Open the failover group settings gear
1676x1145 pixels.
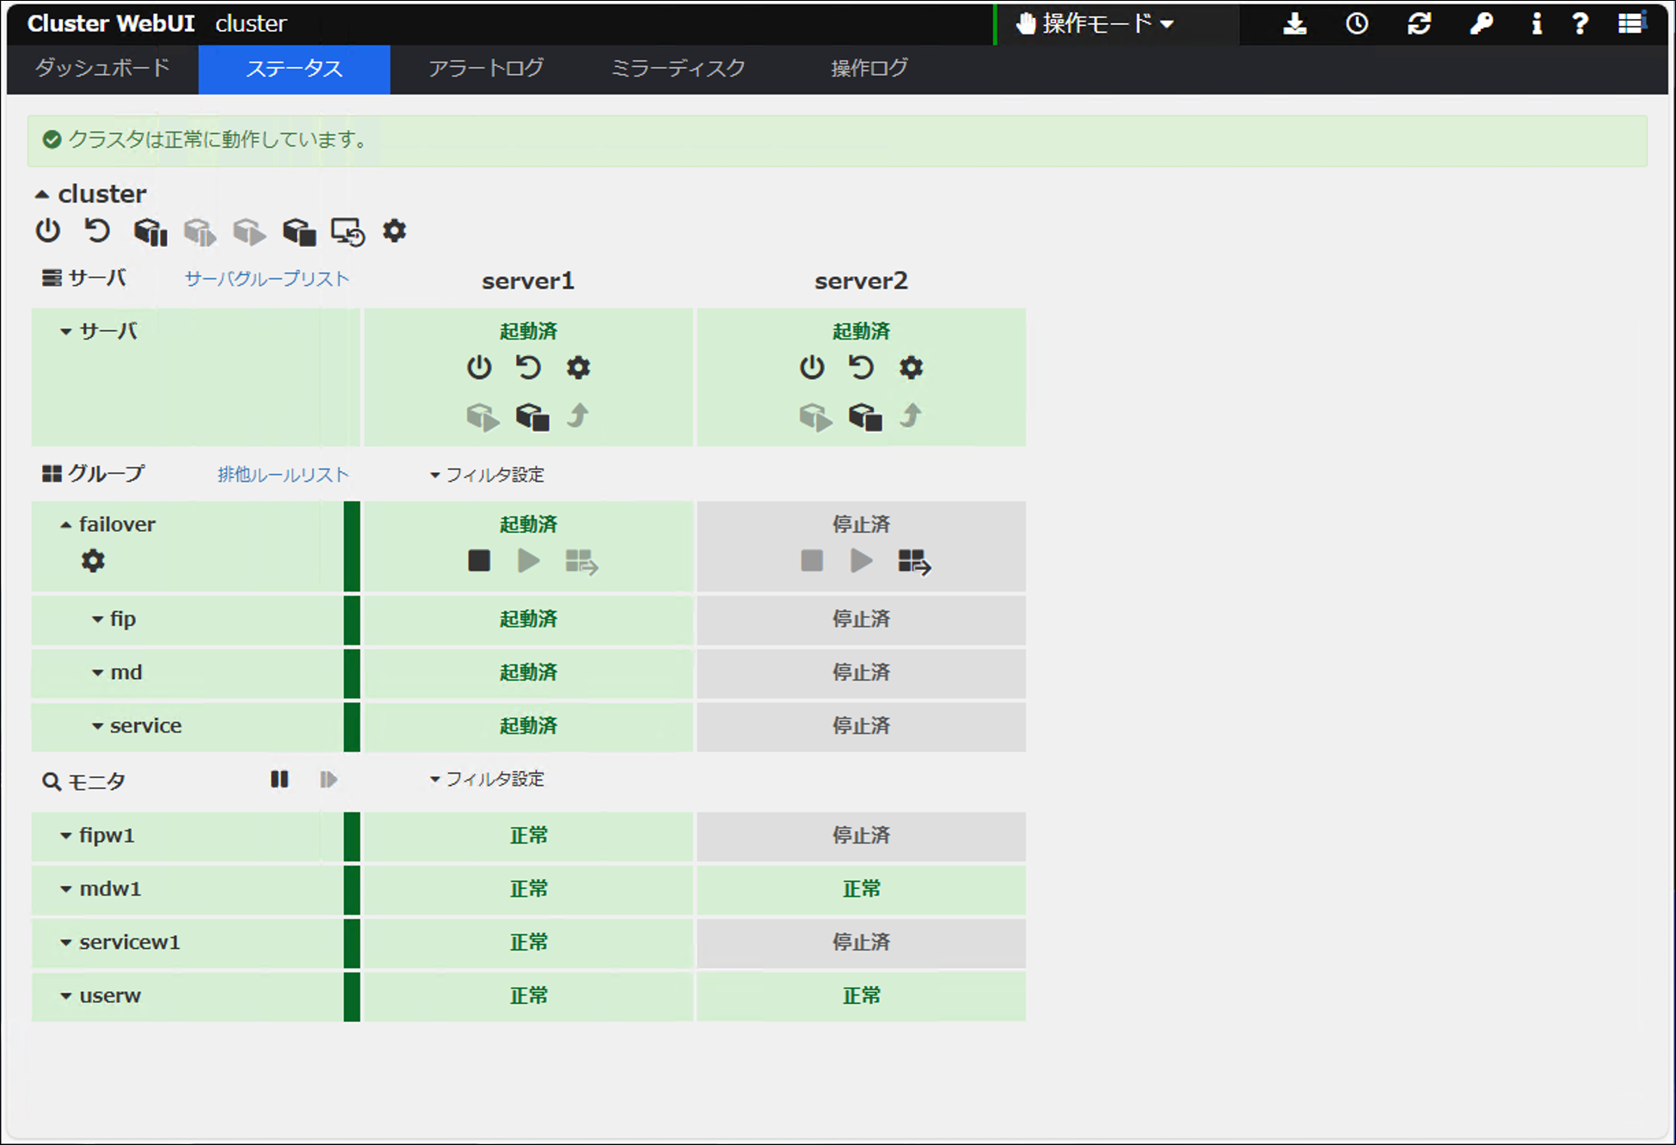93,560
